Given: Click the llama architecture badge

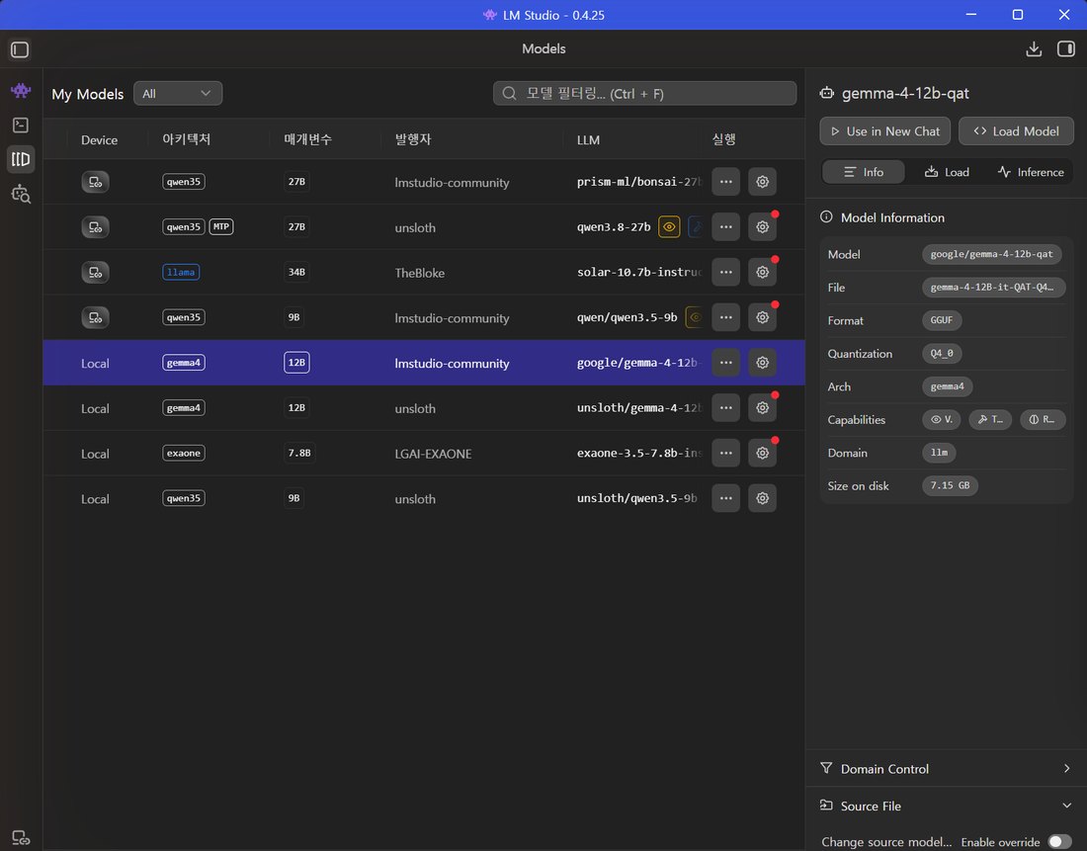Looking at the screenshot, I should (x=181, y=272).
